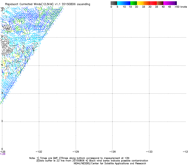Screen dimensions: 188x165
Task: Click the latitude label '2'
Action: point(2,121)
